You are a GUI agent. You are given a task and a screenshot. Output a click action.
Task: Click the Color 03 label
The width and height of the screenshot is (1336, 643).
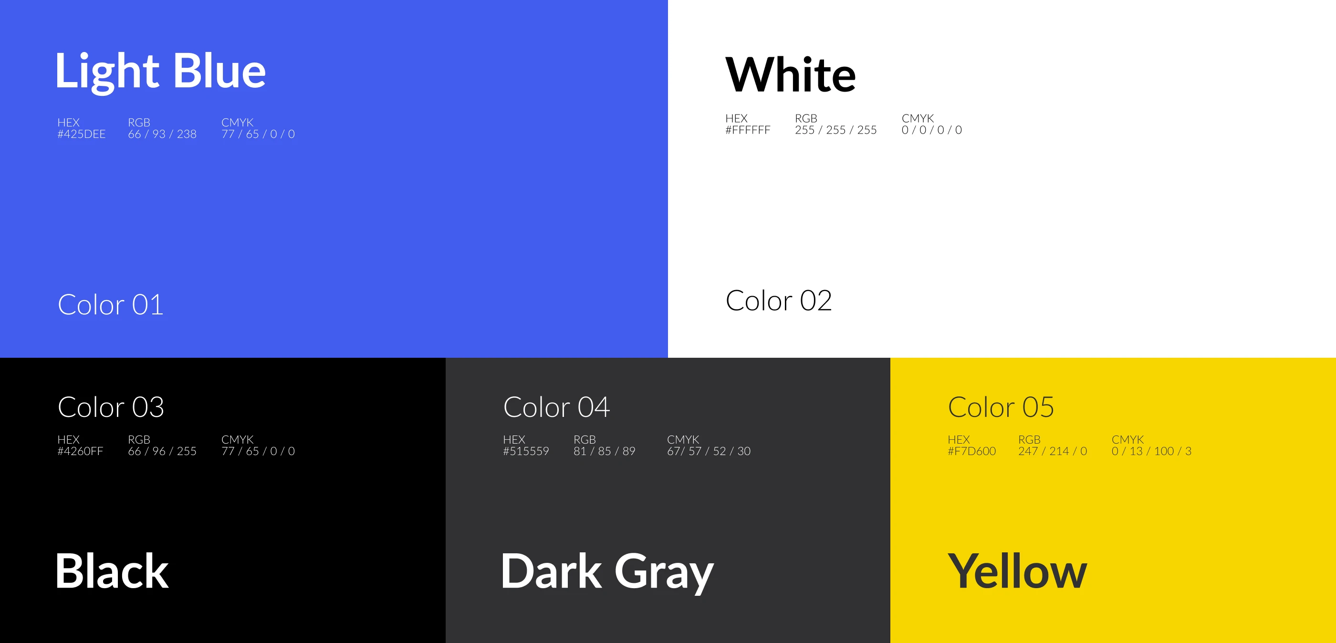[111, 407]
